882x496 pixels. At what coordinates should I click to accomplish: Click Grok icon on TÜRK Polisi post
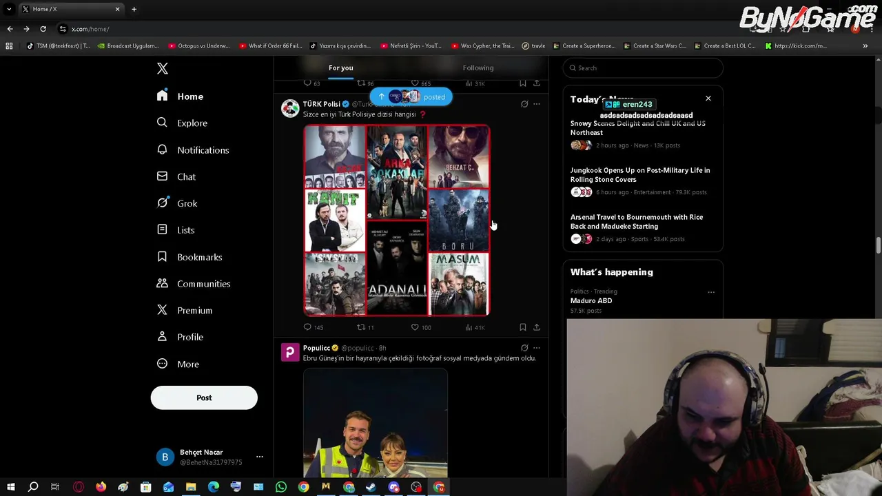pyautogui.click(x=524, y=104)
